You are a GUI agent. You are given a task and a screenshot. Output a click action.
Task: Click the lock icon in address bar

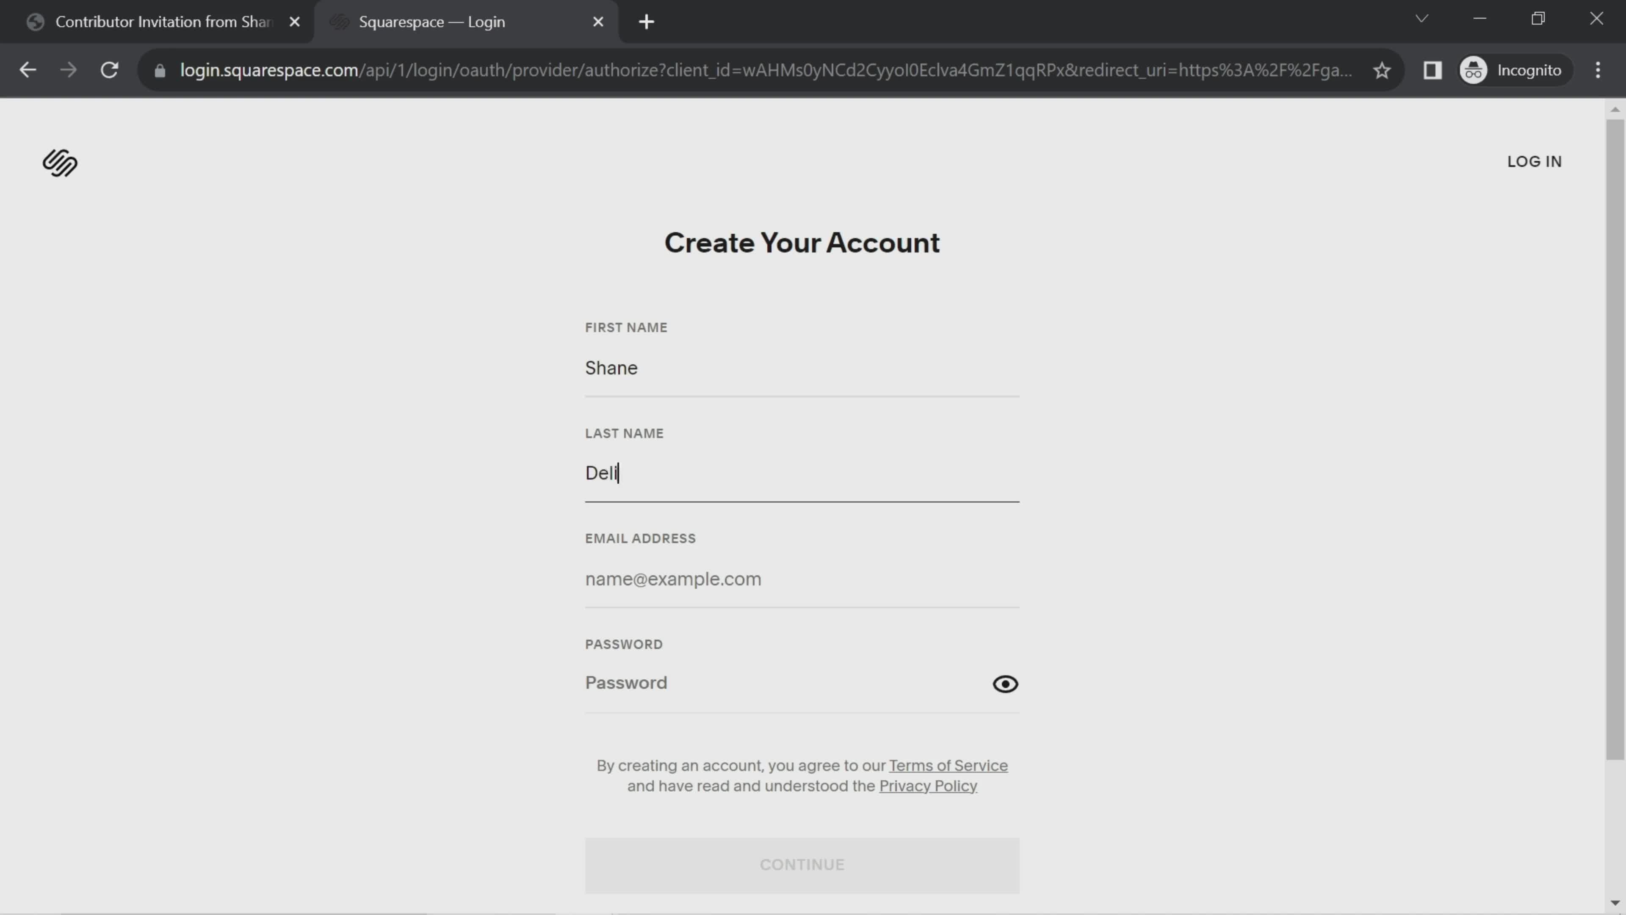160,71
